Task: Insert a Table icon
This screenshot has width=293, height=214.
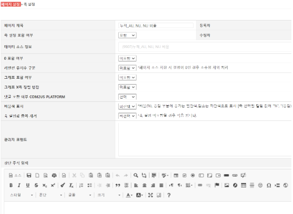Action: pyautogui.click(x=243, y=185)
